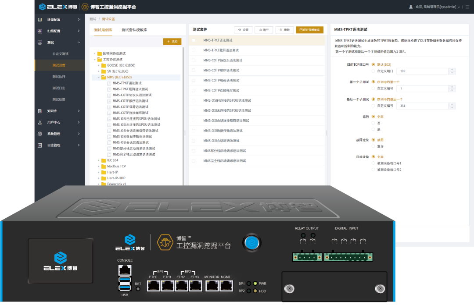Click the hamburger menu icon at top right

467,7
